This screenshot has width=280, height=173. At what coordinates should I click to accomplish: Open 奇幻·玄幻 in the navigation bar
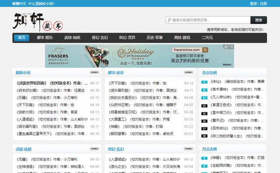point(100,38)
